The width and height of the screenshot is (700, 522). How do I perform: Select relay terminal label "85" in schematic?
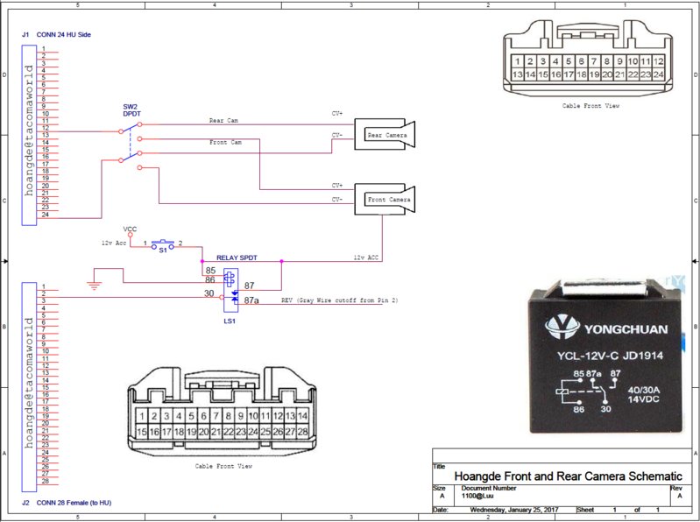[211, 271]
